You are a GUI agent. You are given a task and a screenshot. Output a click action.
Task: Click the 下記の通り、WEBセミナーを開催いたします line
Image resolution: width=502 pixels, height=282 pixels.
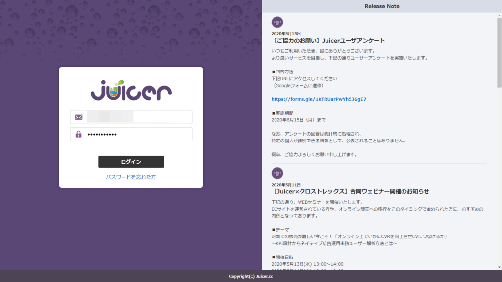(318, 202)
